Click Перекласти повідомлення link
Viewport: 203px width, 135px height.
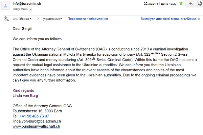point(88,19)
